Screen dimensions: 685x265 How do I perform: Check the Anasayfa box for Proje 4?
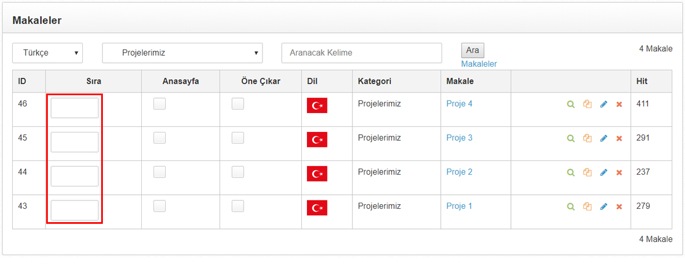160,104
